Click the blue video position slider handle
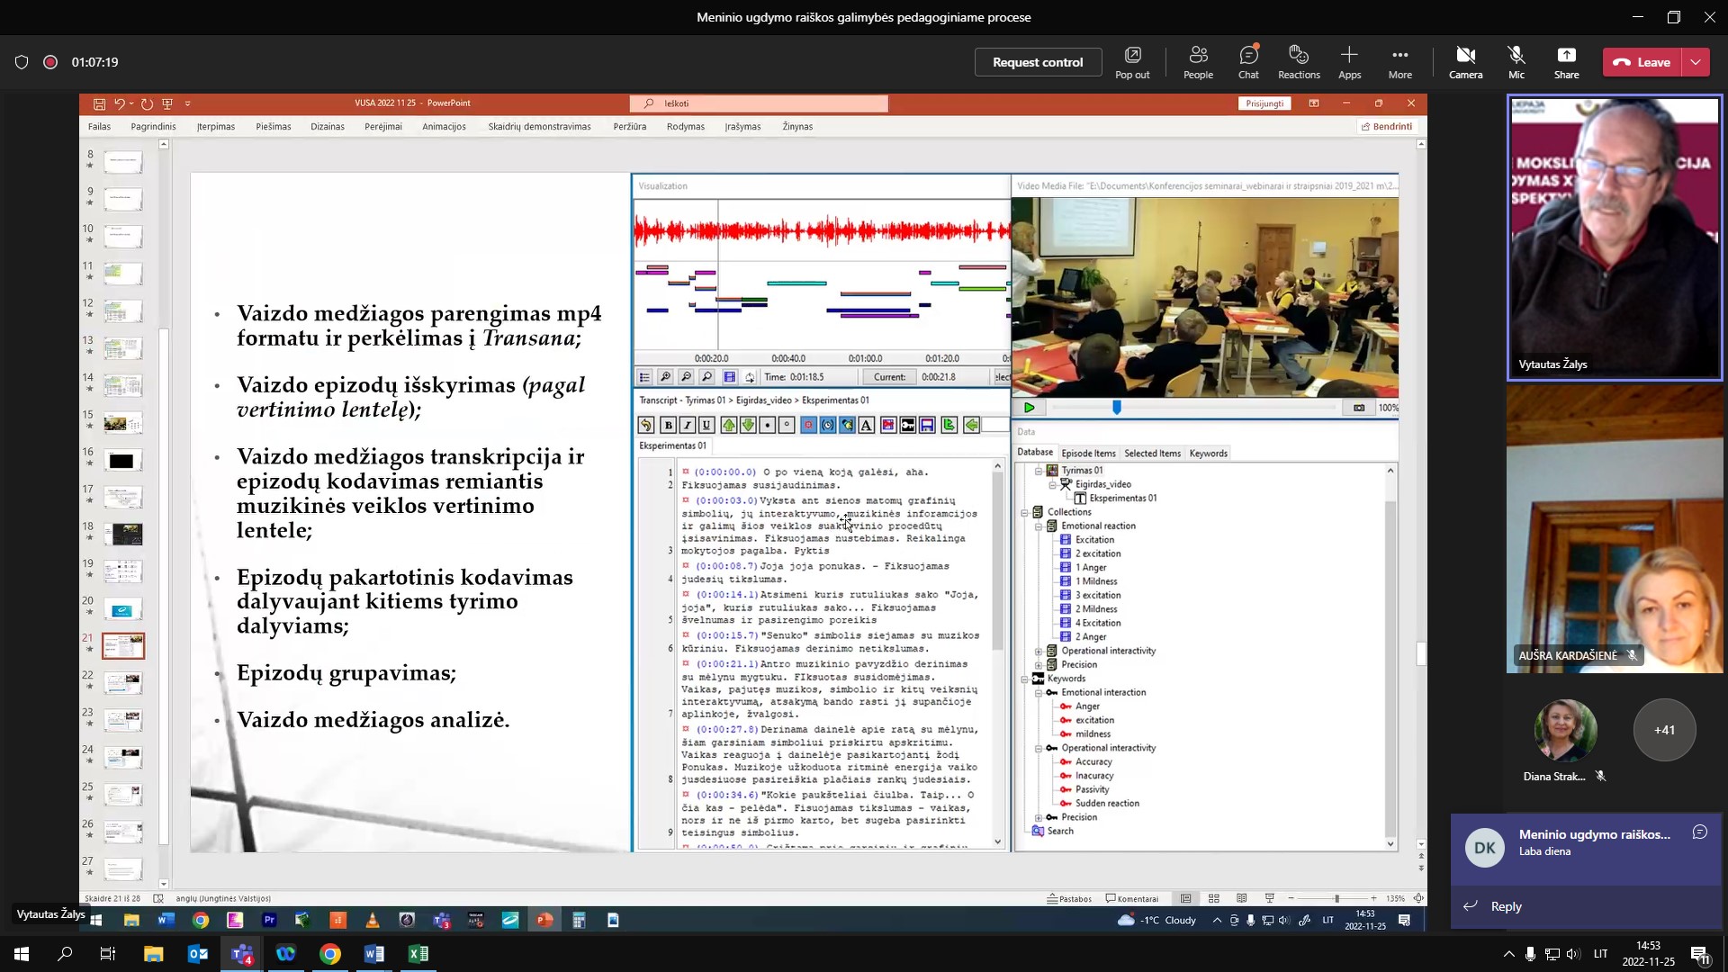1728x972 pixels. coord(1117,408)
